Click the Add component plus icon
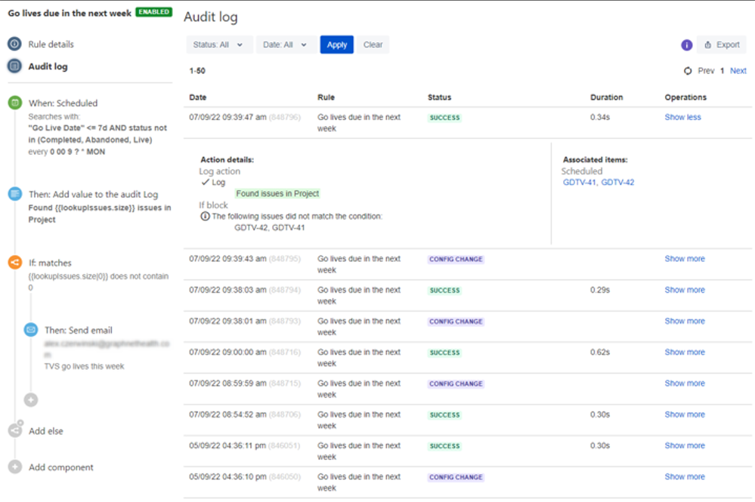The image size is (755, 502). [15, 467]
